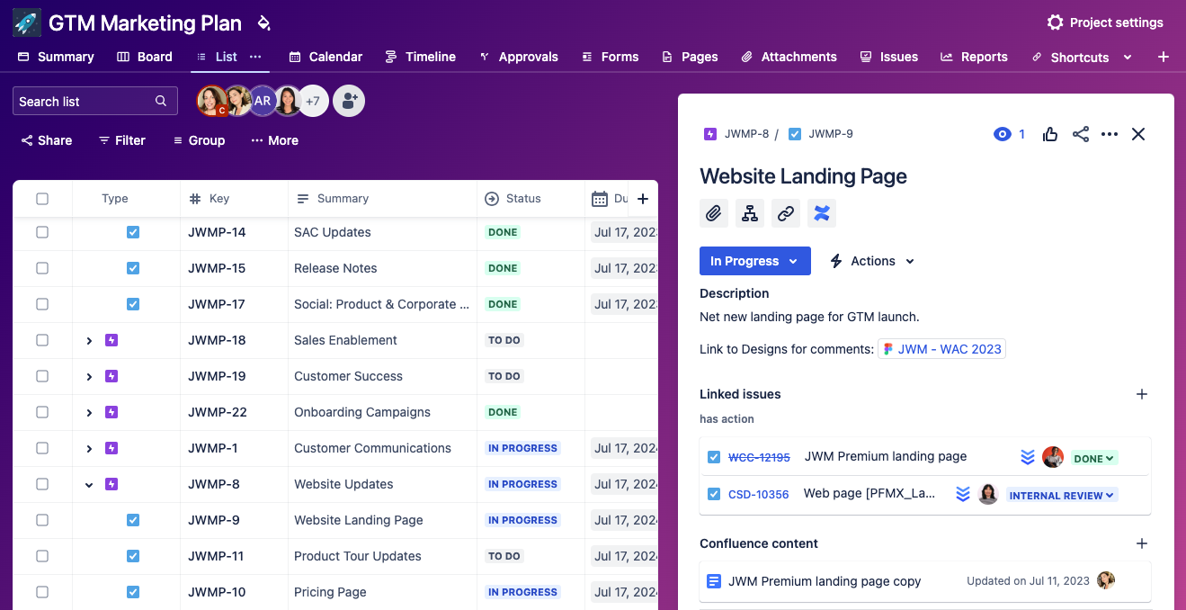Image resolution: width=1186 pixels, height=610 pixels.
Task: Open Confluence content via the Confluence icon
Action: coord(821,213)
